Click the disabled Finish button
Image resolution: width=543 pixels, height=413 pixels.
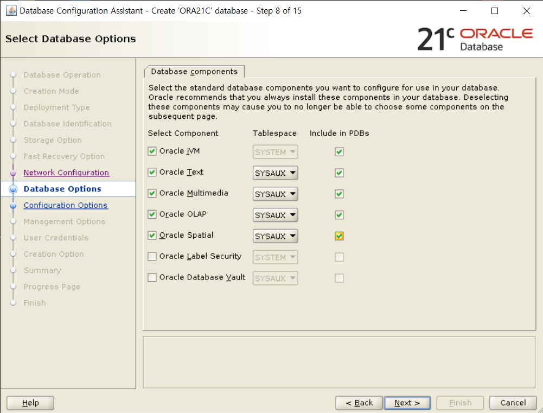pyautogui.click(x=460, y=403)
